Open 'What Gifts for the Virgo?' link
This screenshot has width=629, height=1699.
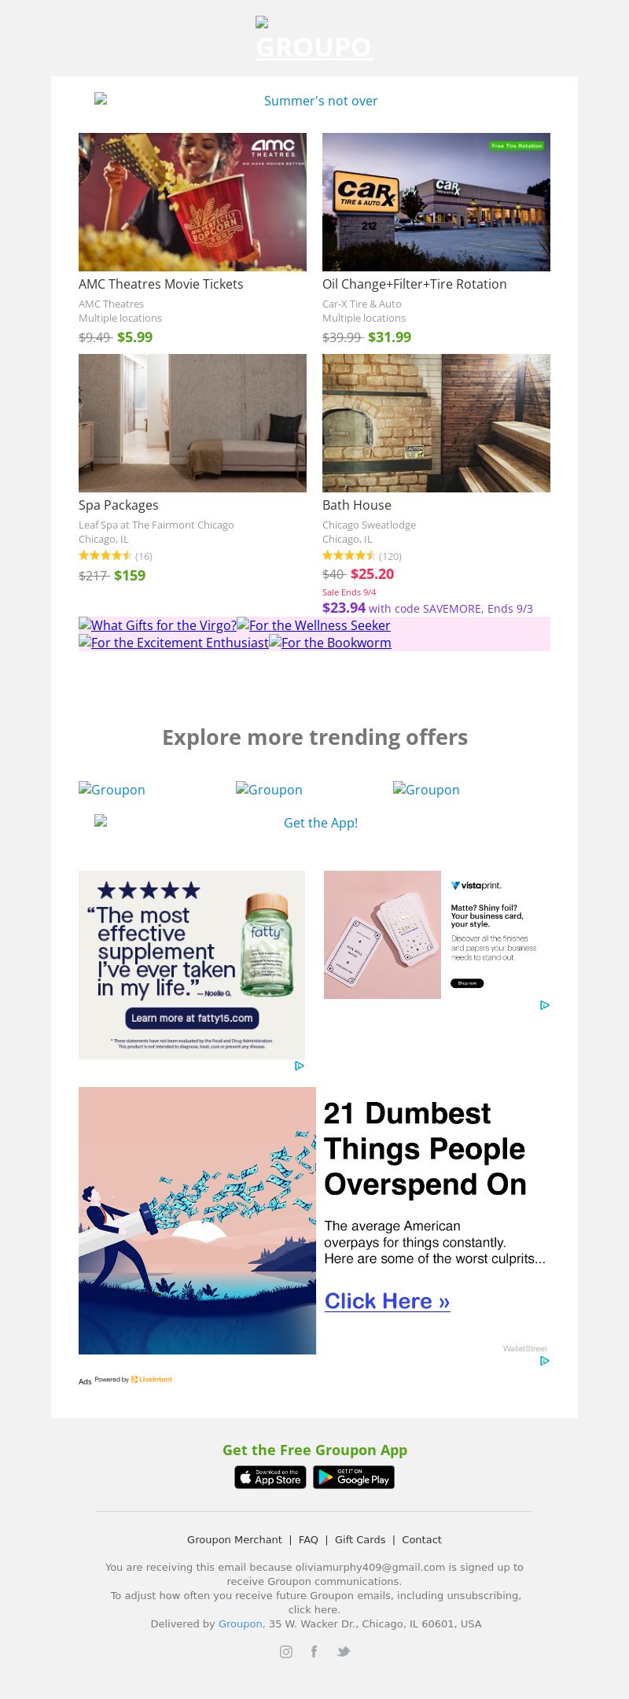[157, 625]
